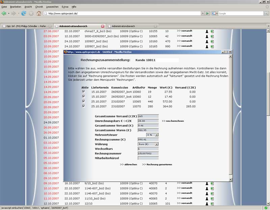Toggle Aktiv checkbox for article 10070 row
The image size is (270, 210).
point(83,107)
